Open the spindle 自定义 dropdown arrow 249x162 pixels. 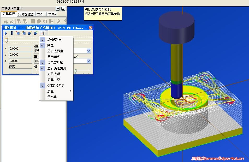[x=88, y=61]
